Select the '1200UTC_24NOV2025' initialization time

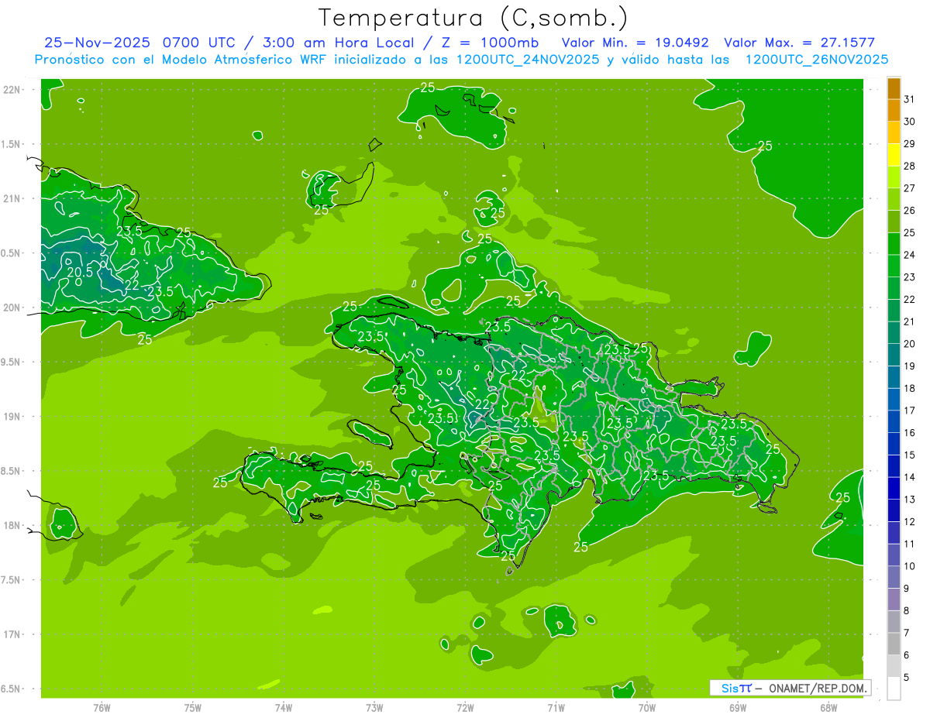pos(528,60)
